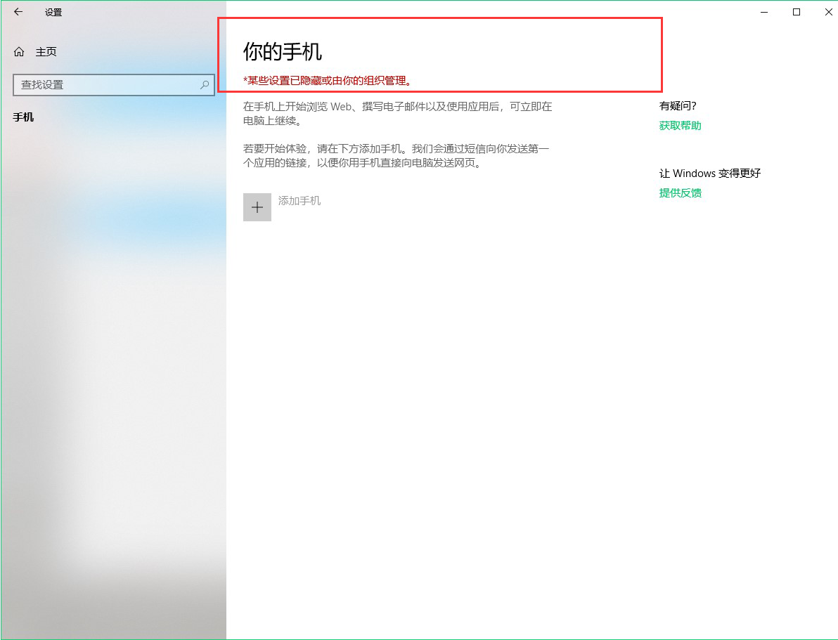Focus the 查找设置 search box
The height and width of the screenshot is (640, 838).
tap(114, 85)
